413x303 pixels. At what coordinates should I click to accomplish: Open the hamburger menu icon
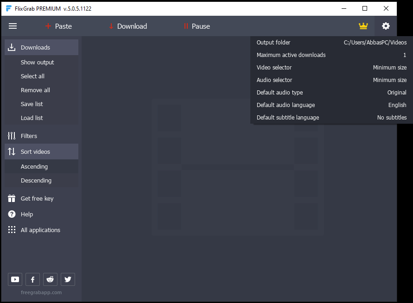pyautogui.click(x=13, y=26)
